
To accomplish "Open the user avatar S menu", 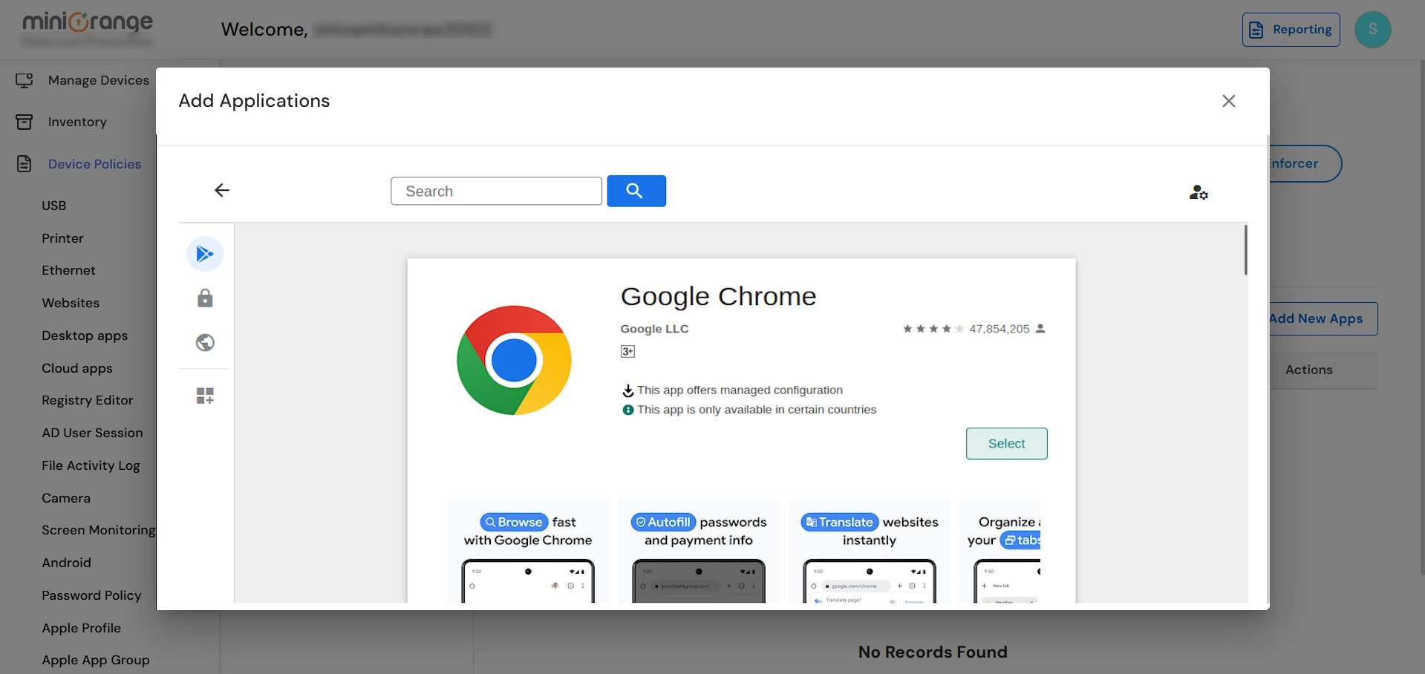I will pyautogui.click(x=1372, y=30).
